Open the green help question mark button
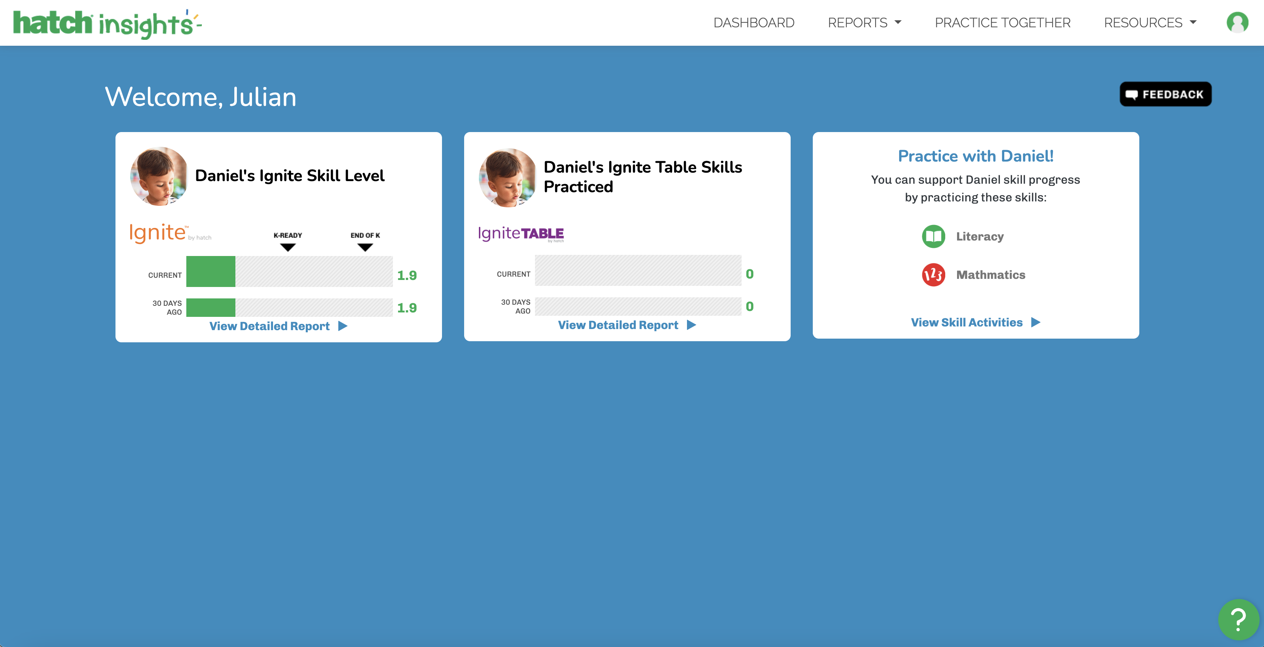This screenshot has width=1264, height=647. 1238,620
